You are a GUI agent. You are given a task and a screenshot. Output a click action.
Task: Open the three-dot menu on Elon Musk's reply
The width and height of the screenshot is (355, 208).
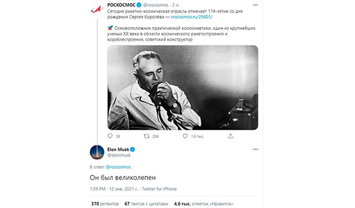coord(255,149)
